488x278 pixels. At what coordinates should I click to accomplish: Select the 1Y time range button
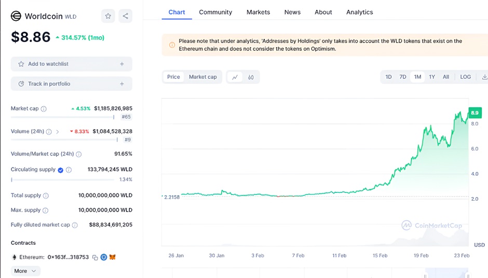coord(431,77)
